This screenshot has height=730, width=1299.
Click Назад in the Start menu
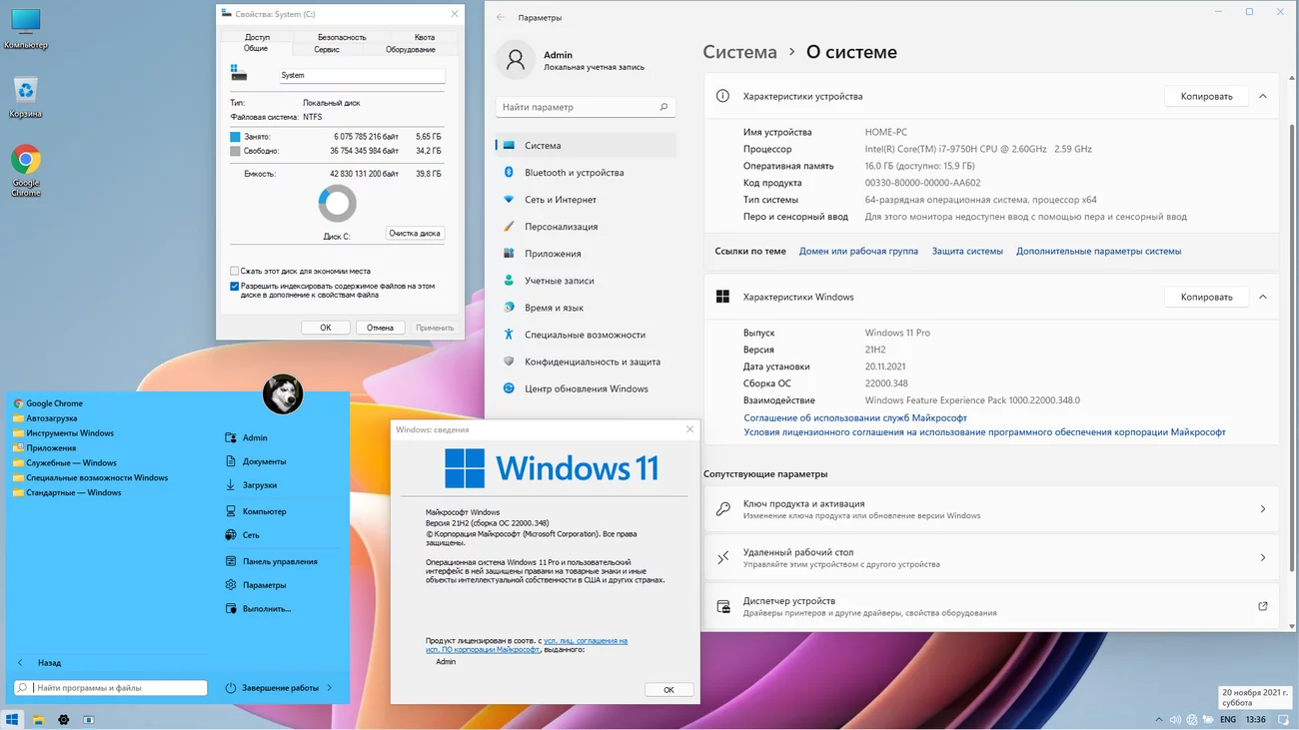pyautogui.click(x=40, y=663)
